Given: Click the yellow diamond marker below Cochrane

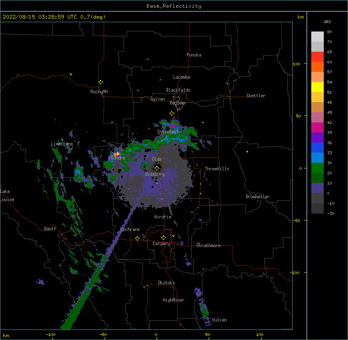Looking at the screenshot, I should [137, 238].
